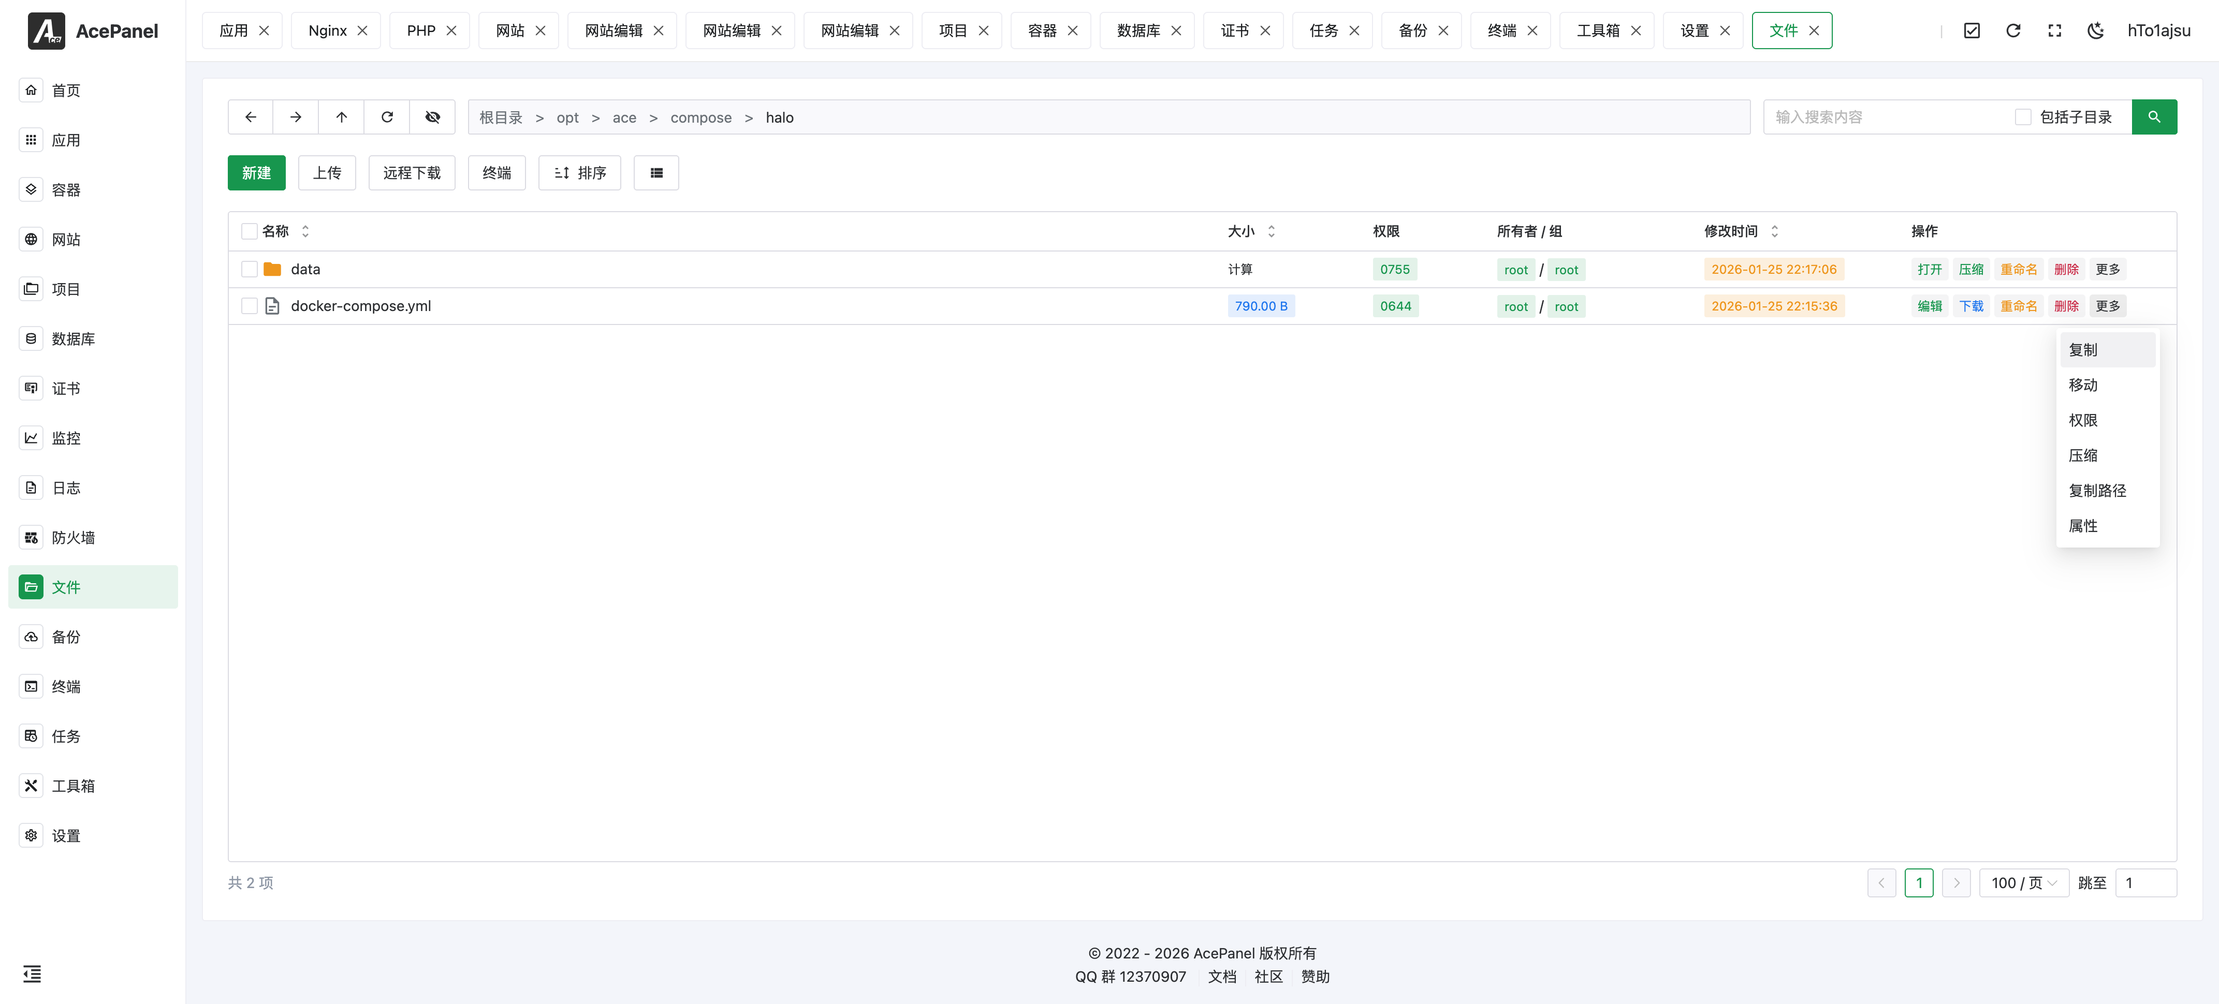Collapse the sidebar menu icon
The width and height of the screenshot is (2219, 1004).
[32, 974]
